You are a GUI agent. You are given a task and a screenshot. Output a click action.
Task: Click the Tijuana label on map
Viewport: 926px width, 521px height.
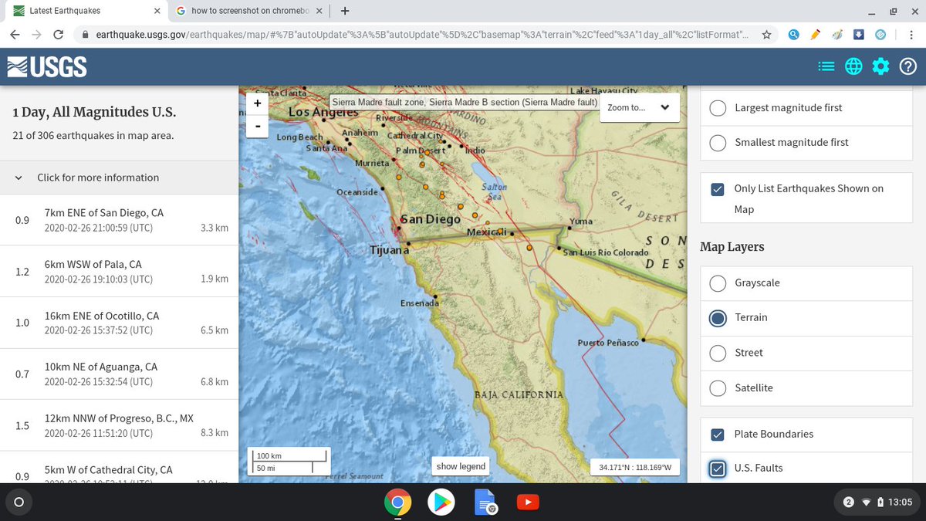click(x=390, y=250)
